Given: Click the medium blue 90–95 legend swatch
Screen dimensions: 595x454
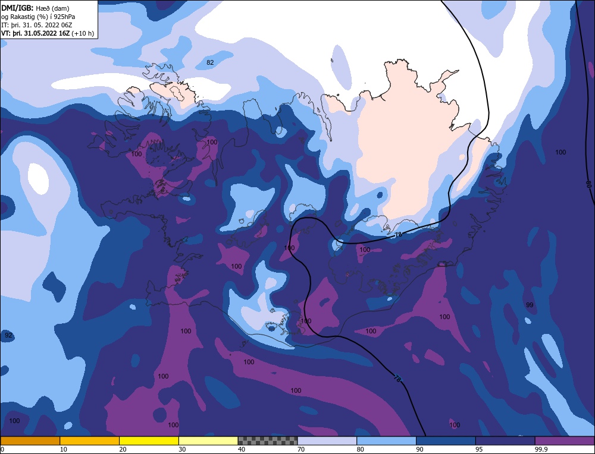Looking at the screenshot, I should click(x=446, y=440).
